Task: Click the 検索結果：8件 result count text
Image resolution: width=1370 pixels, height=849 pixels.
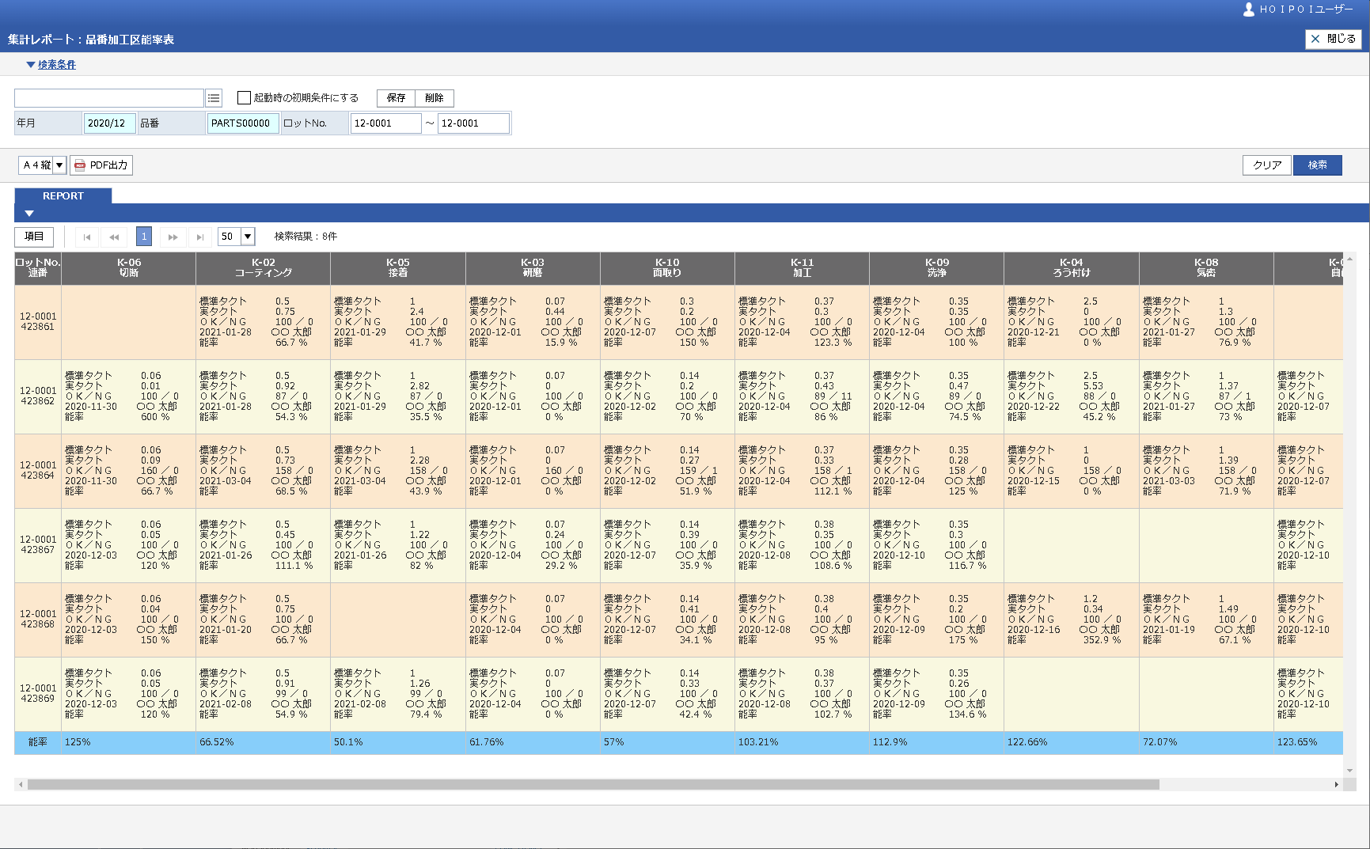Action: point(305,237)
